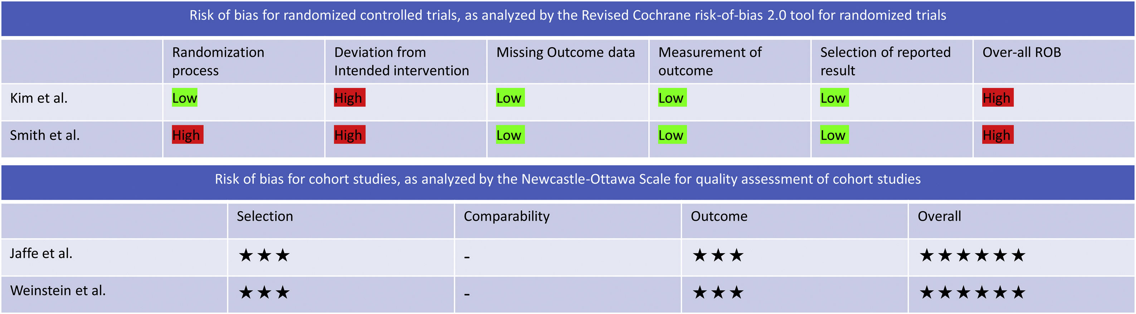Click the Weinstein et al. row label
Image resolution: width=1136 pixels, height=314 pixels.
click(58, 291)
